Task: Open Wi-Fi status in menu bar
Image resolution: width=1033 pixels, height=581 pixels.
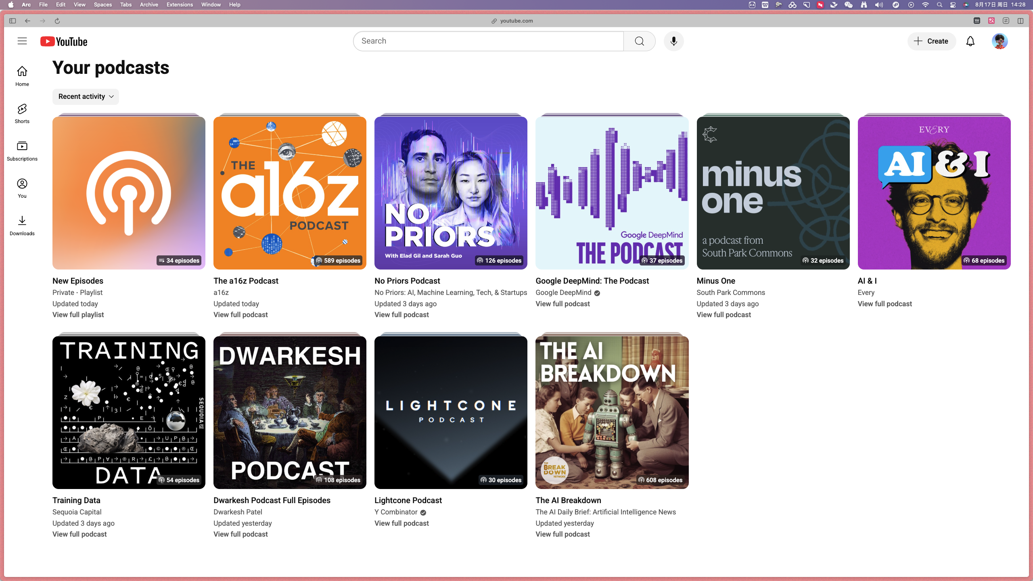Action: pyautogui.click(x=926, y=5)
